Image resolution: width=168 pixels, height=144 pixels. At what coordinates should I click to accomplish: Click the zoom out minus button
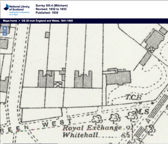(5, 34)
